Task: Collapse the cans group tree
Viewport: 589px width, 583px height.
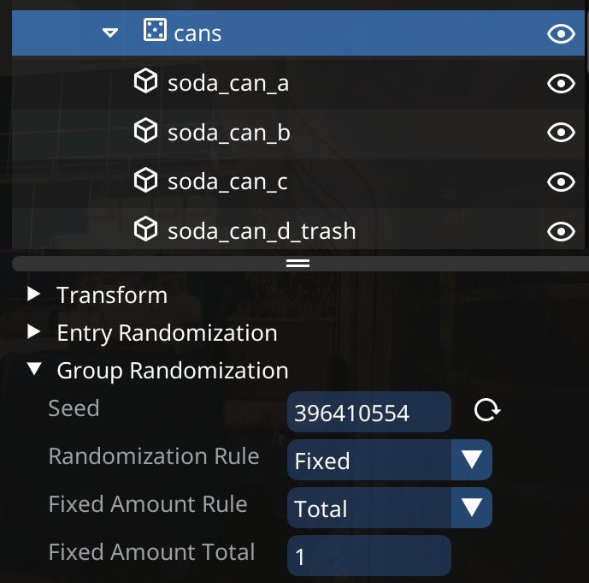Action: coord(109,33)
